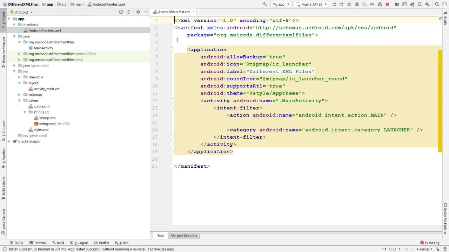Stop the running app with the red square

(x=387, y=4)
